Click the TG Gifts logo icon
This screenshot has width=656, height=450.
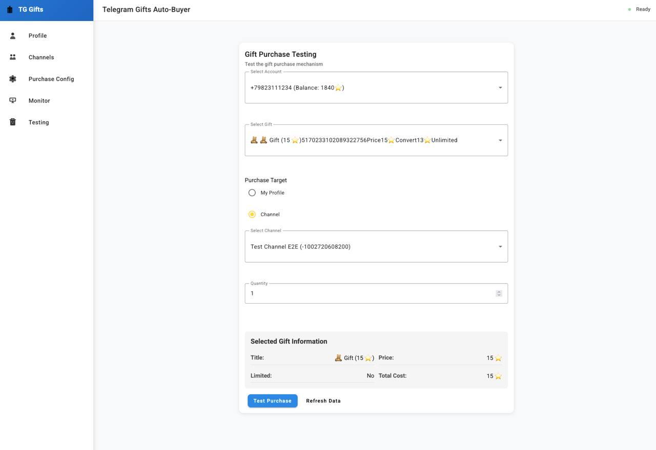(10, 10)
